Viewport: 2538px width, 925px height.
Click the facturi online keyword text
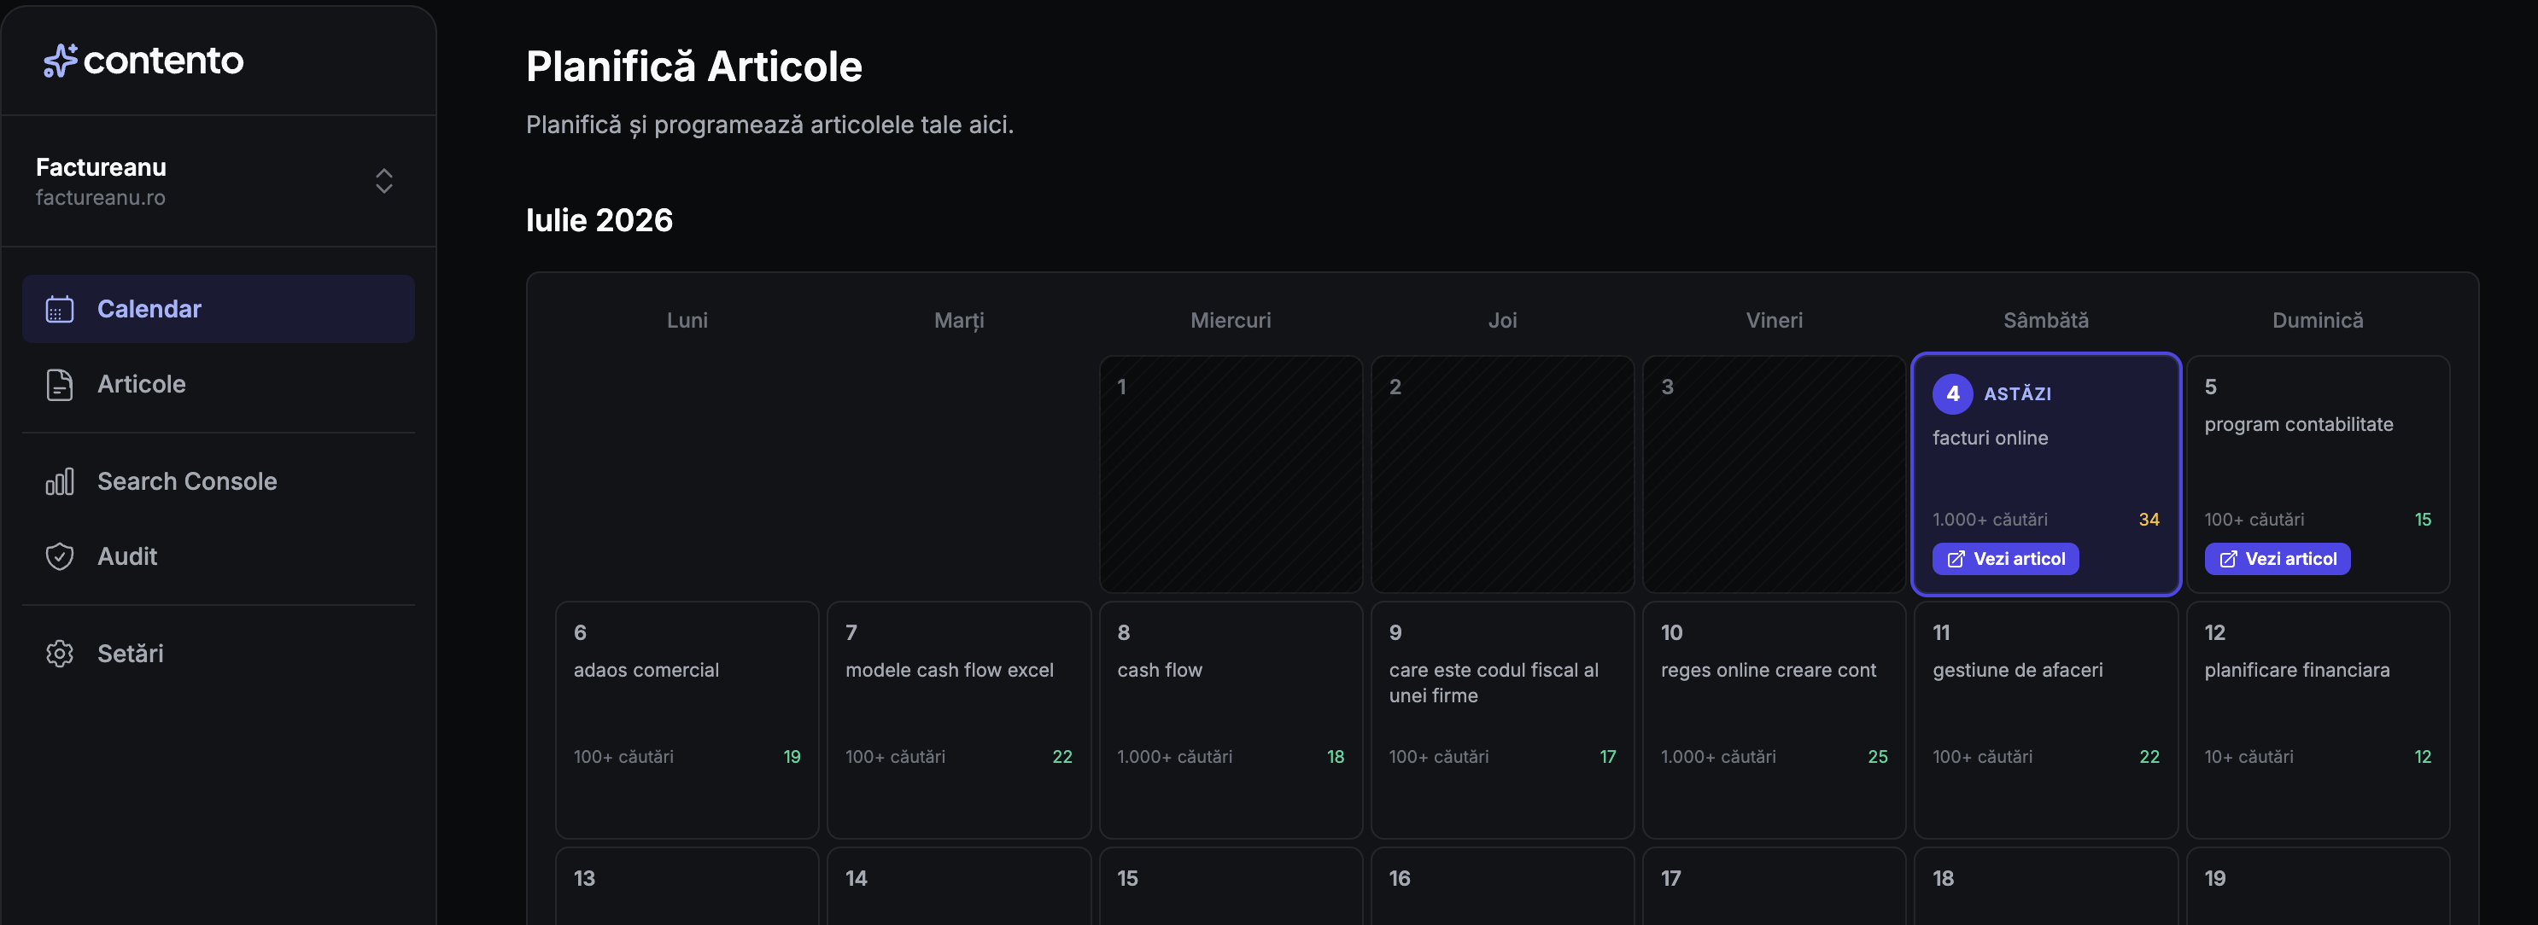point(1991,438)
